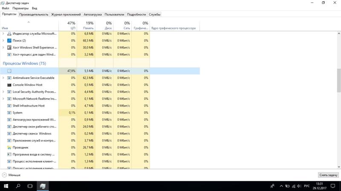The width and height of the screenshot is (341, 191).
Task: Open the Файл menu
Action: pos(6,8)
